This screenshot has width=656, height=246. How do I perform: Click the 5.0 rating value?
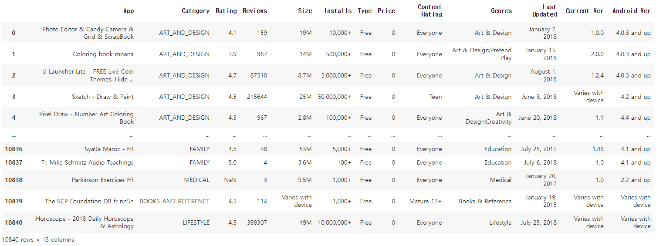point(233,162)
